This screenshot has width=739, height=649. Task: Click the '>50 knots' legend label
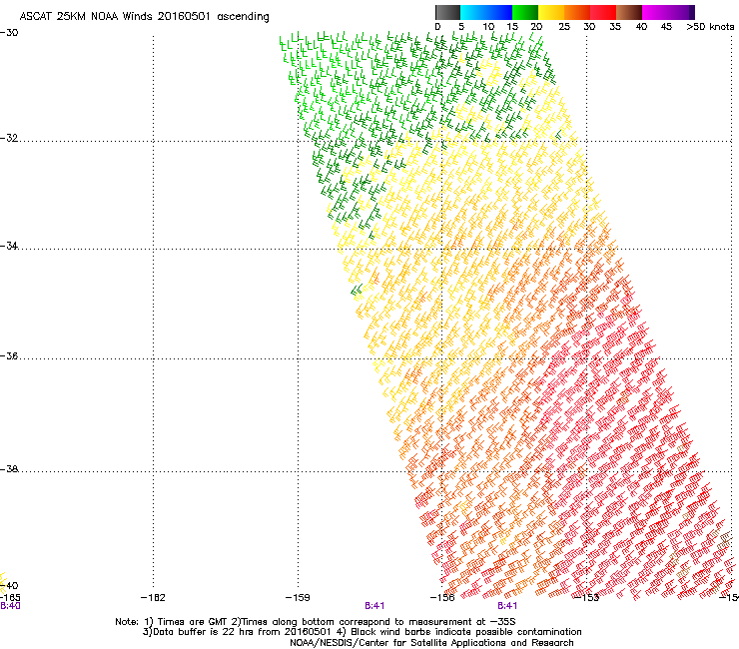click(710, 27)
